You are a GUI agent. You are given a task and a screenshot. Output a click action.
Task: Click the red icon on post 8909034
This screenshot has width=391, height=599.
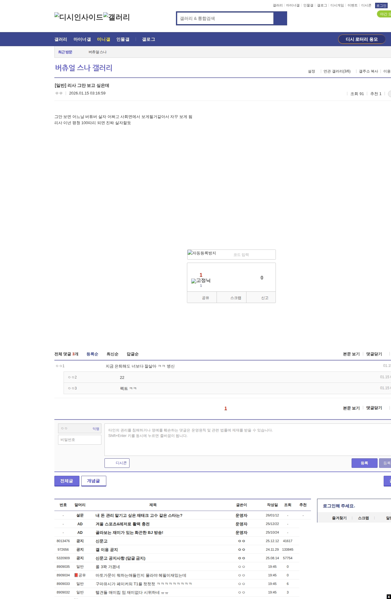point(76,575)
